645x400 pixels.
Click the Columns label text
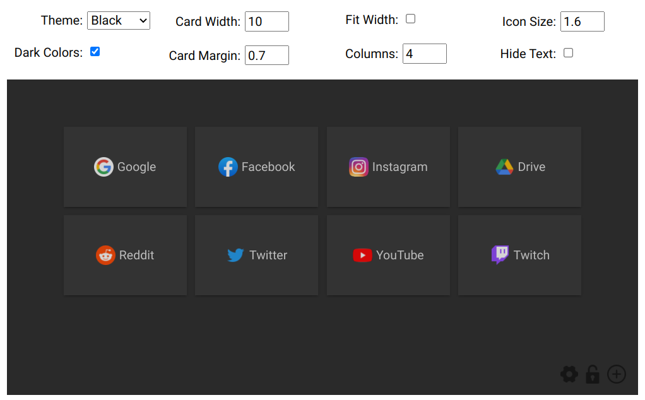[x=372, y=54]
